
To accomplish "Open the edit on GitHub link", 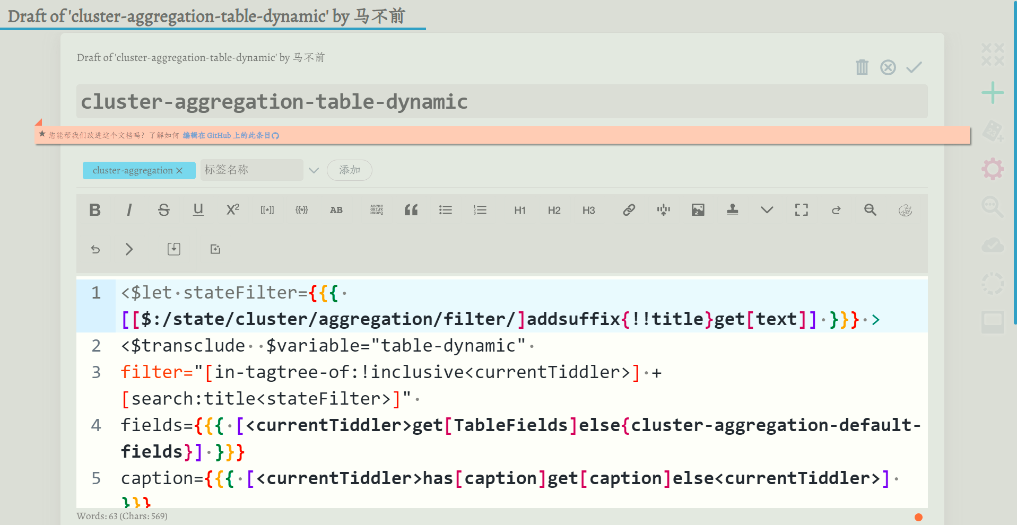I will point(231,136).
